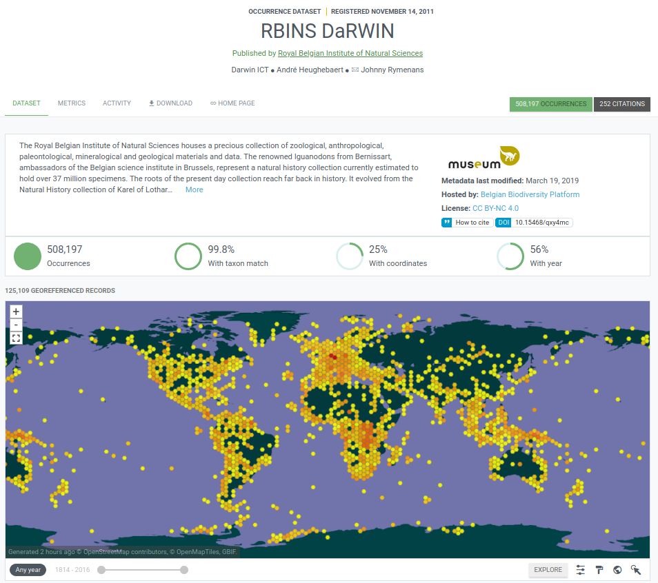The image size is (658, 583).
Task: Switch to the Metrics tab
Action: (72, 103)
